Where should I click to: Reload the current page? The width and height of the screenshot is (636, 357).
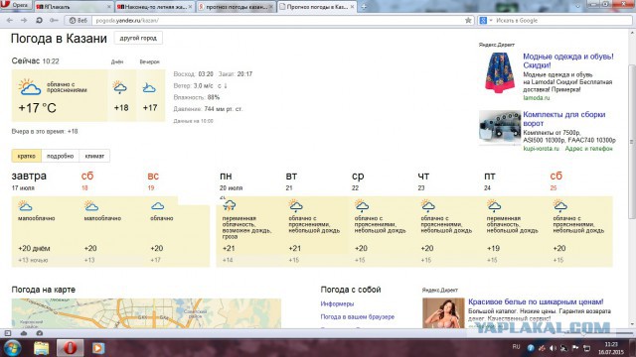click(x=39, y=20)
